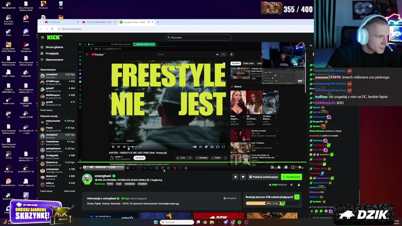Click the taskbar Wyszukaj search box
Viewport: 402px width, 226px height.
[177, 222]
